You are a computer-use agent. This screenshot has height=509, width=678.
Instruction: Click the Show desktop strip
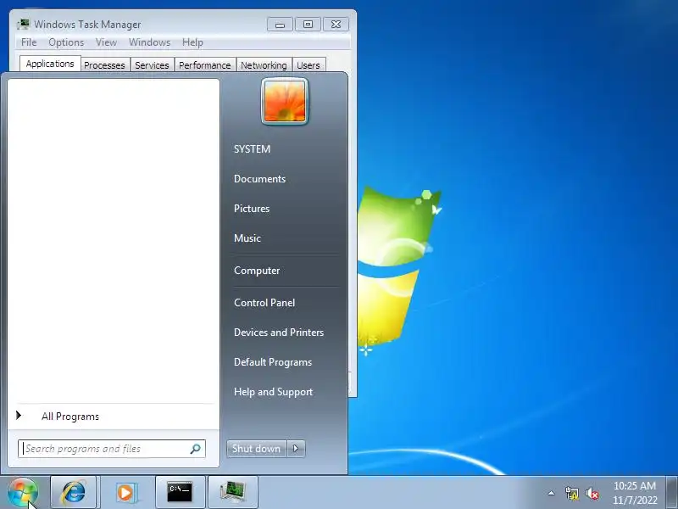[x=672, y=492]
